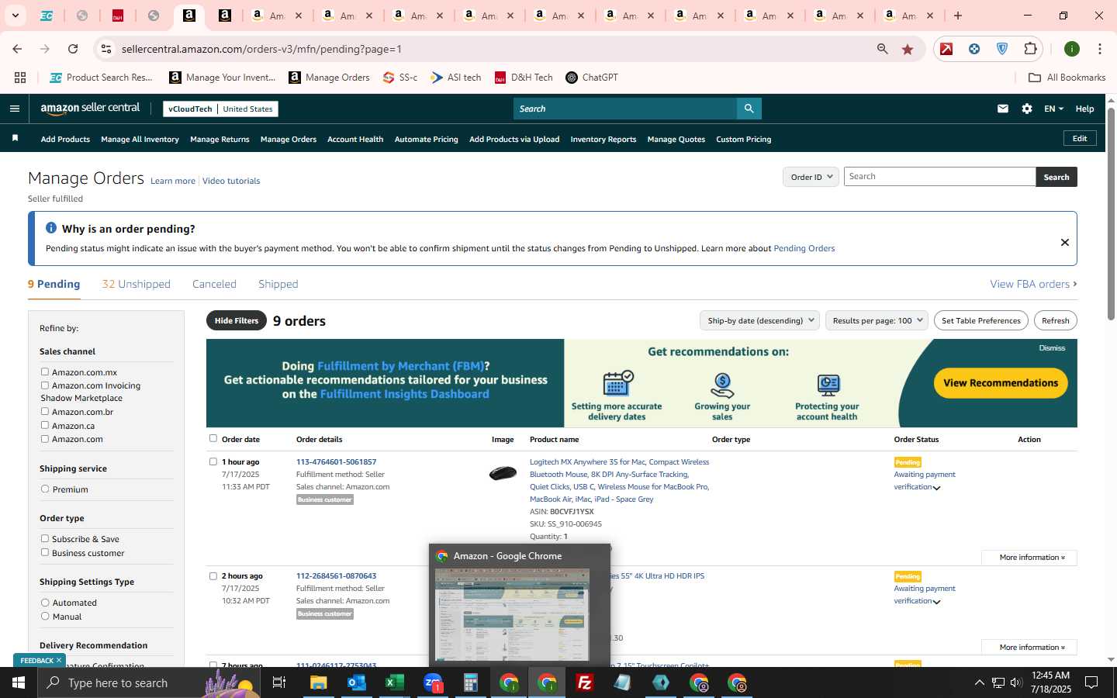Open the tab search dropdown arrow in Chrome
Image resolution: width=1117 pixels, height=698 pixels.
15,16
